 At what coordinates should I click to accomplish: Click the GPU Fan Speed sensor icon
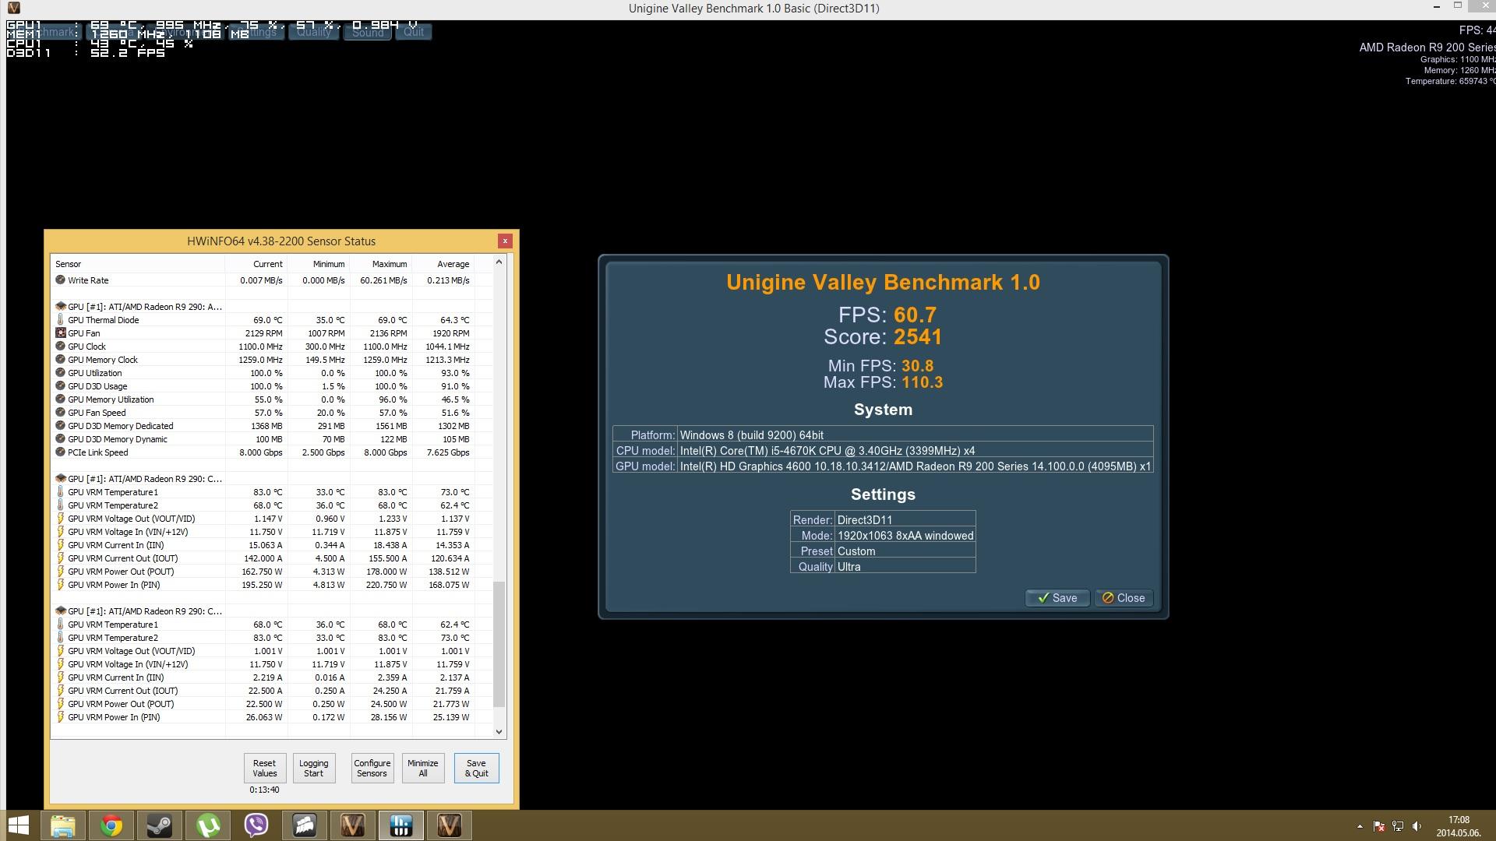60,413
